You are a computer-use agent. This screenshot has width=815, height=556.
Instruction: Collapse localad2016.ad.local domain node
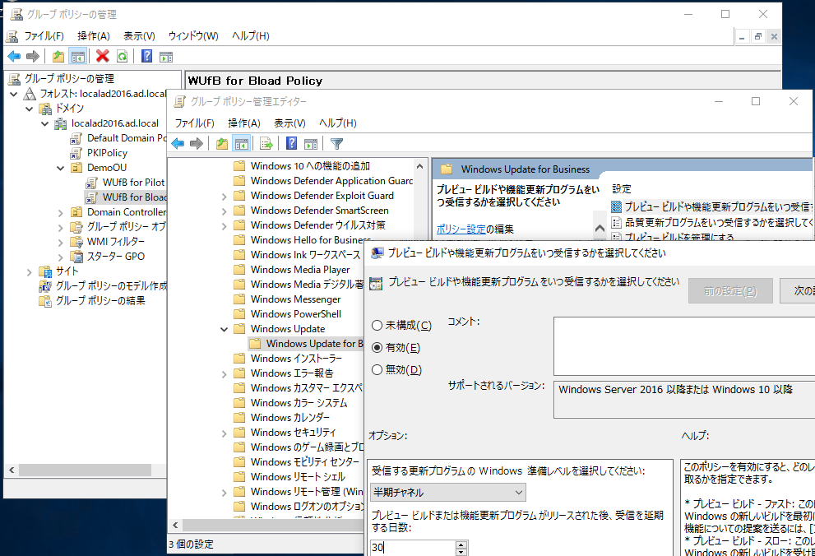44,123
